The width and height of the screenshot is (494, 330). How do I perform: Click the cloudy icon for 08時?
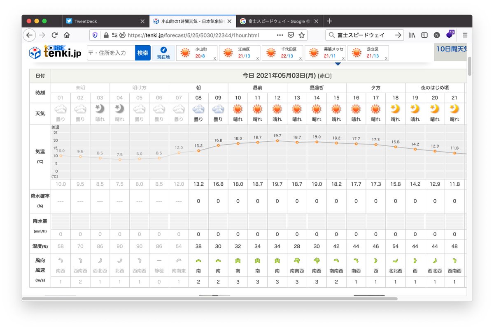click(198, 109)
